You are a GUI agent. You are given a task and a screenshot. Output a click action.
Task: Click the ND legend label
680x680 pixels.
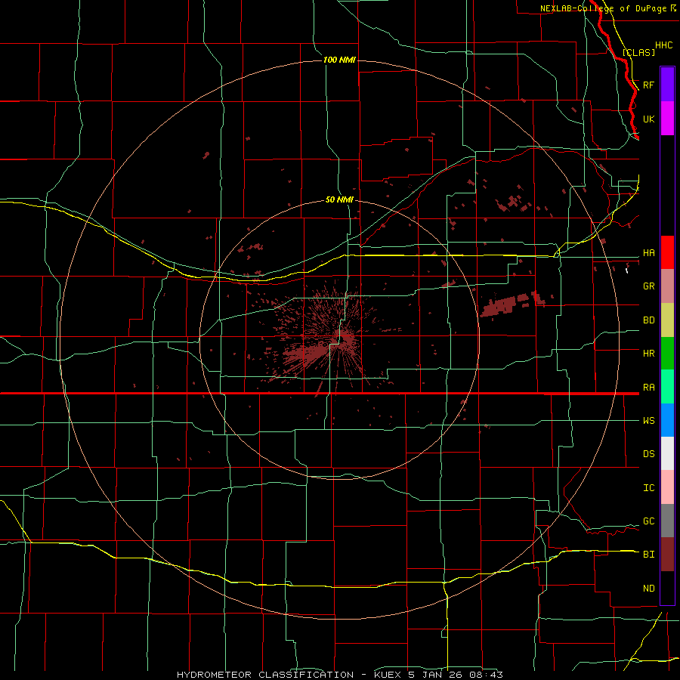(648, 589)
